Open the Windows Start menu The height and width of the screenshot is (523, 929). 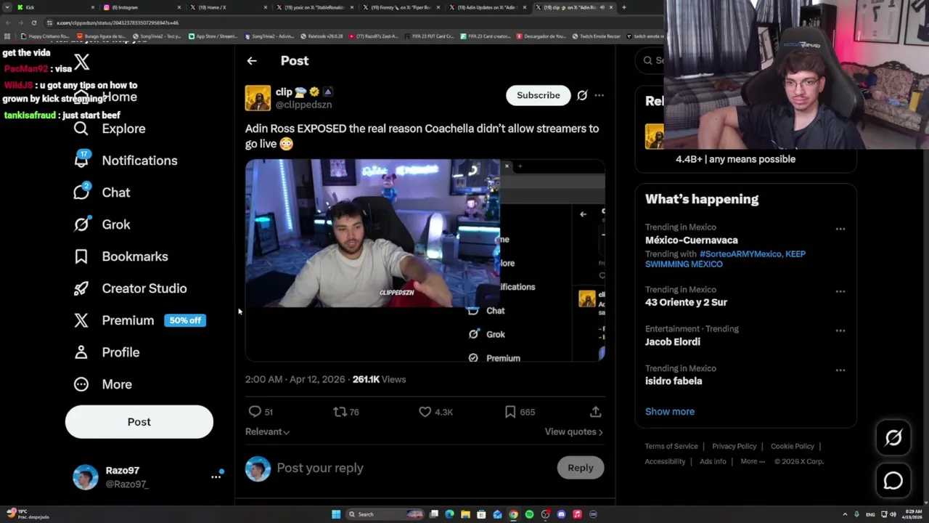[x=336, y=514]
